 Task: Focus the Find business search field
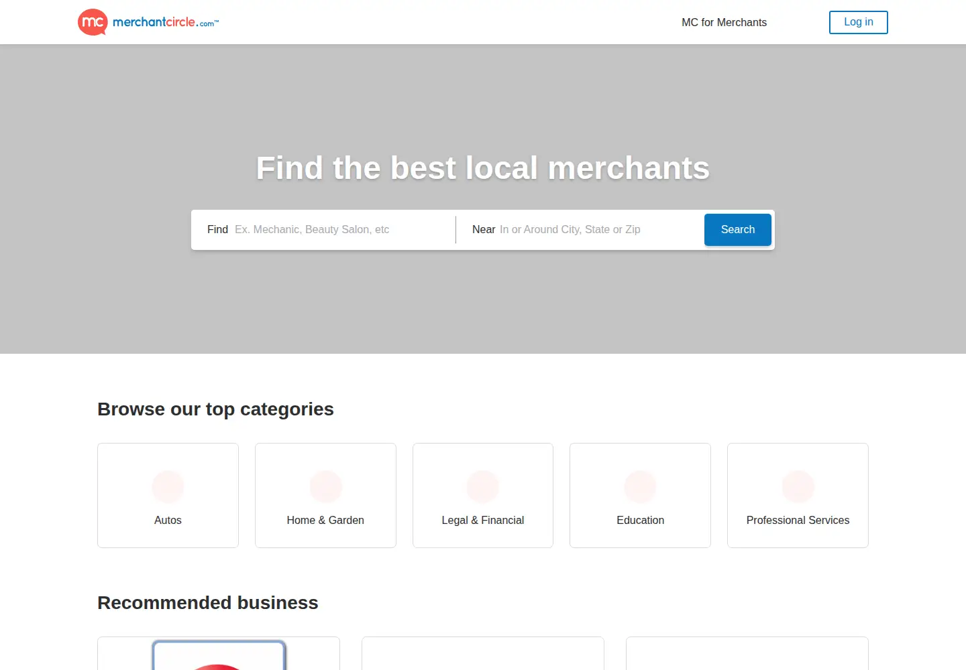(x=342, y=230)
